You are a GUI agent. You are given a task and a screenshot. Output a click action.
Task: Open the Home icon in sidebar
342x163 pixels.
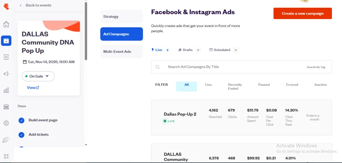tap(6, 24)
